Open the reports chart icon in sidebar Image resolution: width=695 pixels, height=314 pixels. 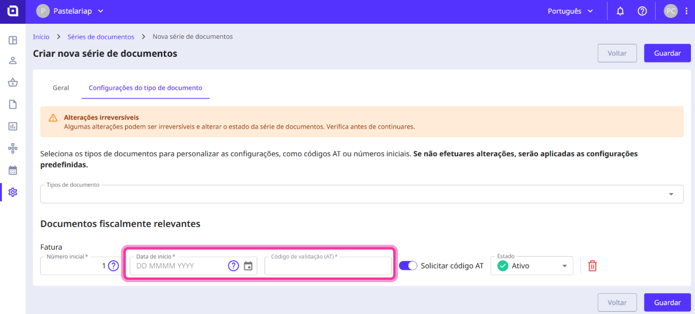13,126
